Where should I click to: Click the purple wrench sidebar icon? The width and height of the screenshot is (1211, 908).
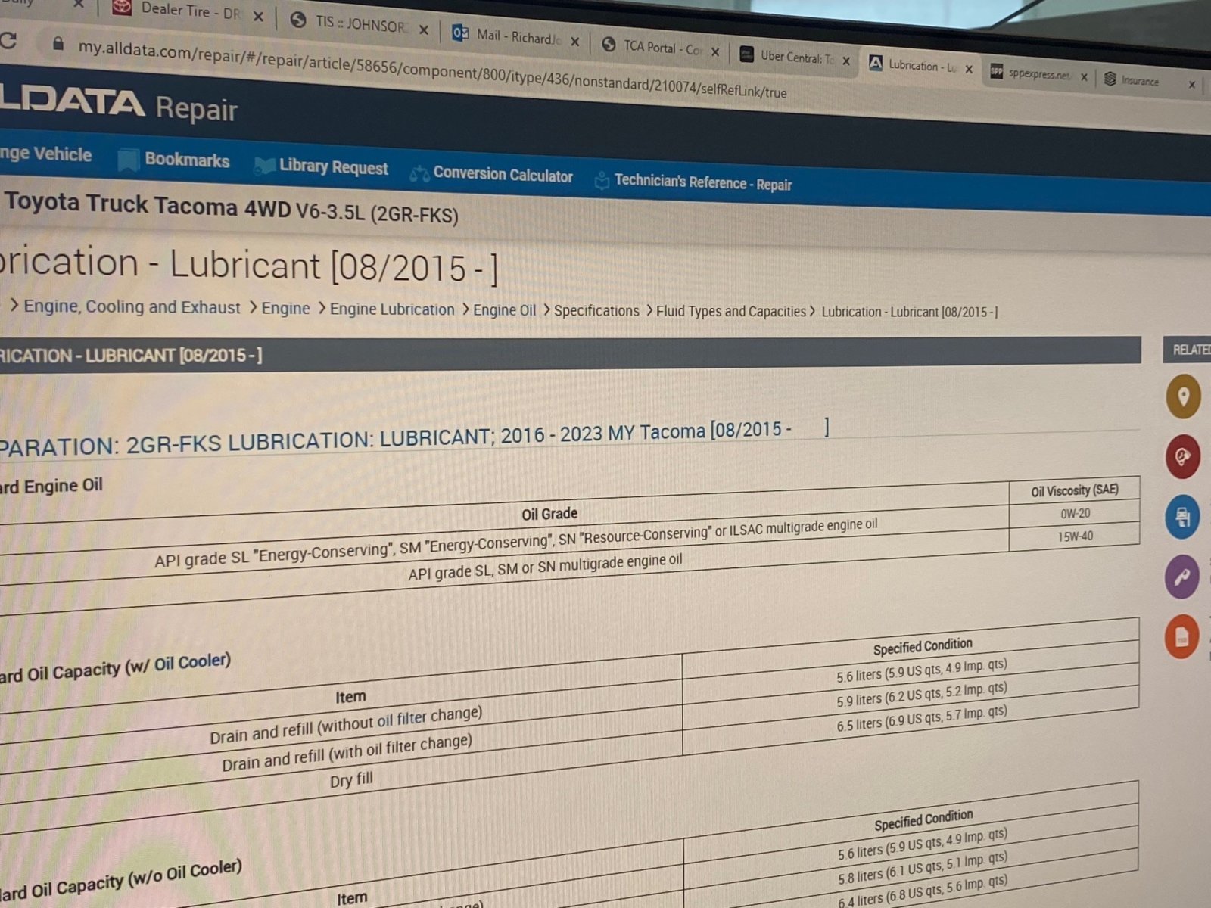point(1181,577)
